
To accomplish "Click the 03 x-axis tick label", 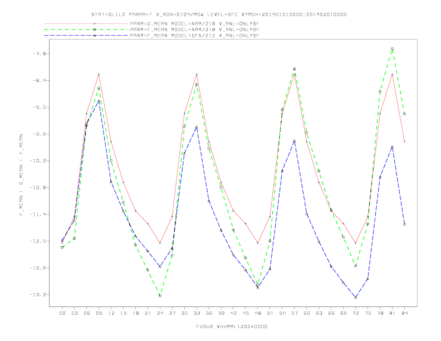I will (x=74, y=313).
